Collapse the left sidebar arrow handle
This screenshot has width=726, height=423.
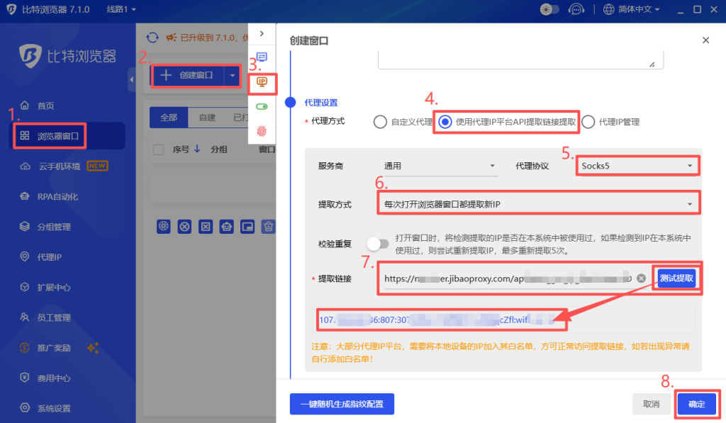click(x=131, y=80)
